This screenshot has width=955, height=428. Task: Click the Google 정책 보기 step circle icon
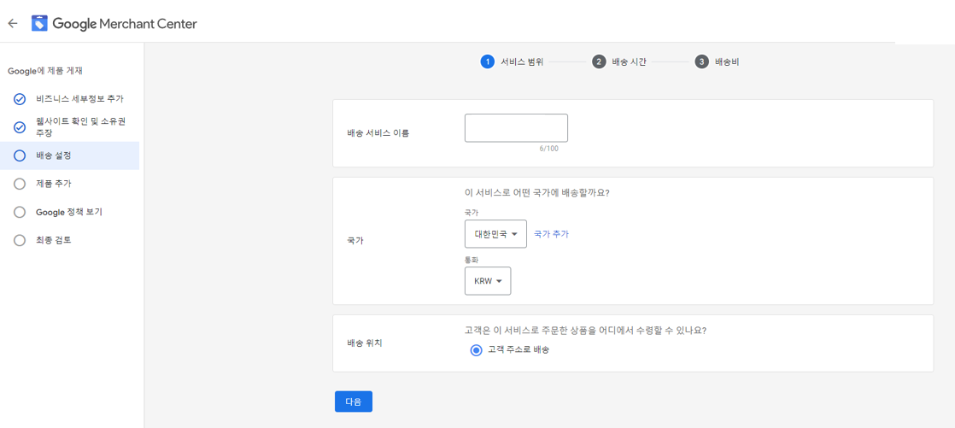point(20,212)
